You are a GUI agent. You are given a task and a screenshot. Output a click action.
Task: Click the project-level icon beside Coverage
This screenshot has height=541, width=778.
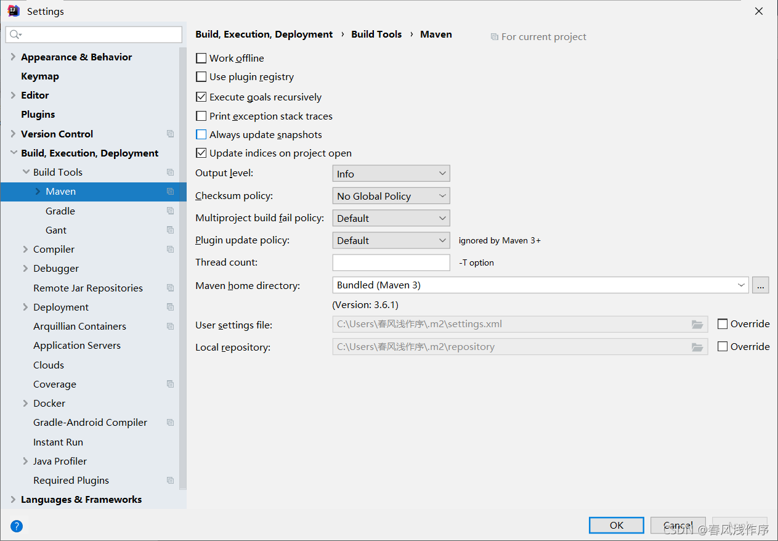coord(171,384)
